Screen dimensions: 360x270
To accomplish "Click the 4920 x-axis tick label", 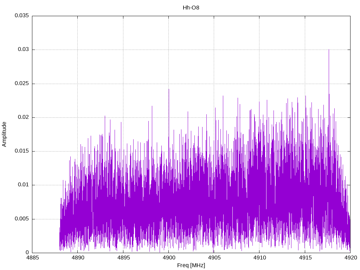I will 350,258.
